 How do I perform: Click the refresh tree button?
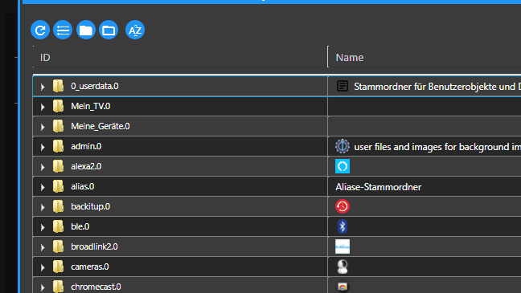click(x=40, y=31)
